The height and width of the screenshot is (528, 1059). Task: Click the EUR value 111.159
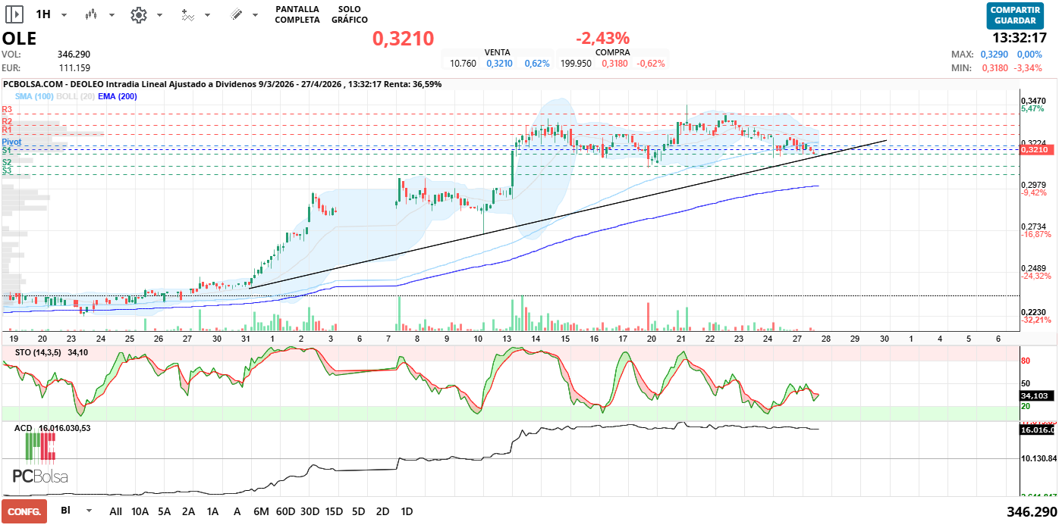[74, 68]
